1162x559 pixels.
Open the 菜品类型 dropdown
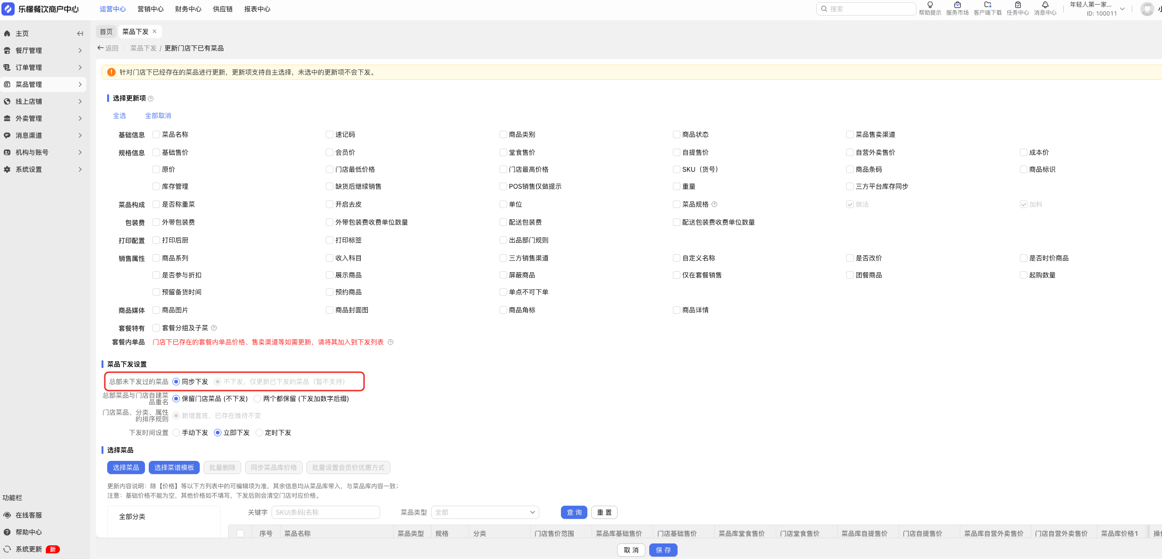tap(484, 512)
